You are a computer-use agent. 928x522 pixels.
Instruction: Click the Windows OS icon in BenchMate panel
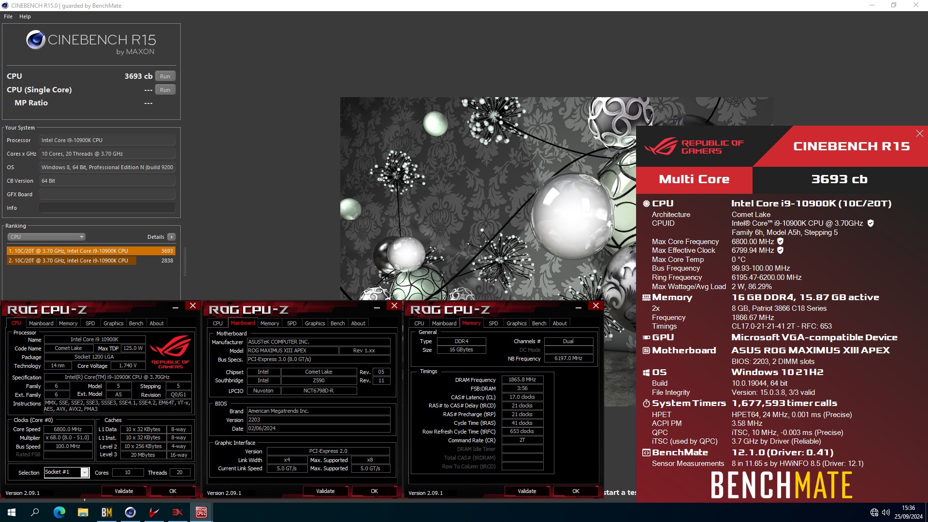[646, 372]
